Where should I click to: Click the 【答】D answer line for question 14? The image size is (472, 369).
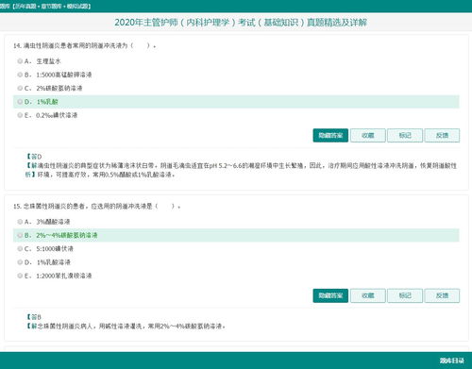34,157
